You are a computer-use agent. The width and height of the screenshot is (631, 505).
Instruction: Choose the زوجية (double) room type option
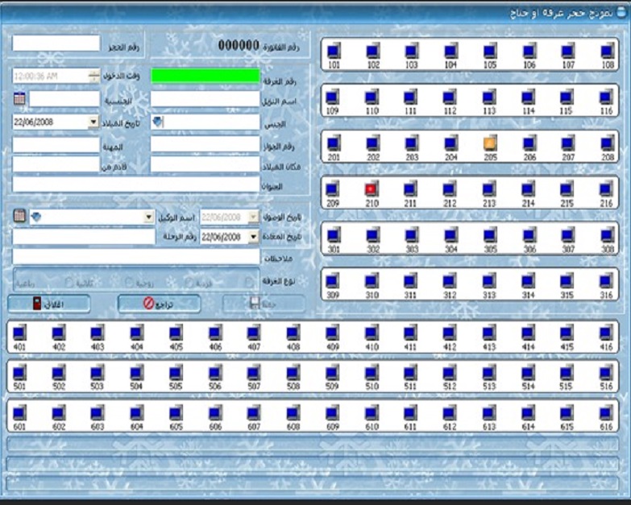coord(129,284)
